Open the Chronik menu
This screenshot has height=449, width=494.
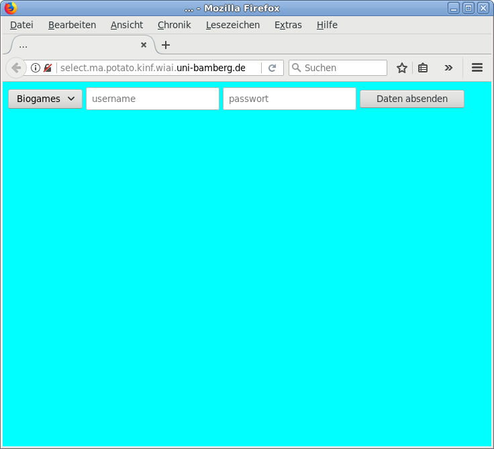coord(174,25)
